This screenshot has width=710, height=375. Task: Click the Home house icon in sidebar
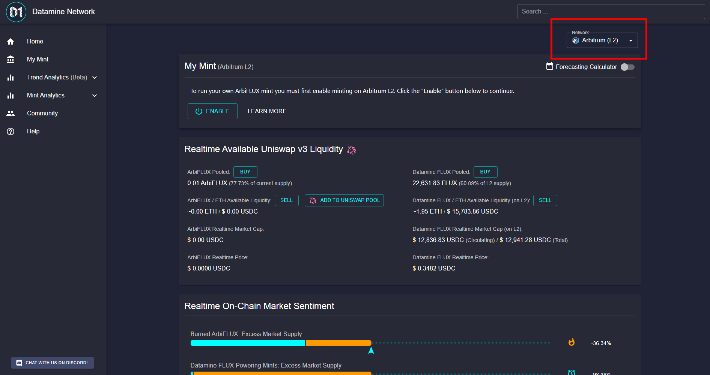coord(11,42)
